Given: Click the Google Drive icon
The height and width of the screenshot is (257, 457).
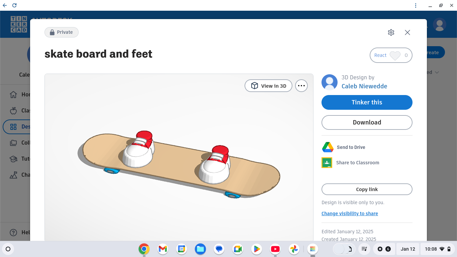Looking at the screenshot, I should tap(328, 147).
